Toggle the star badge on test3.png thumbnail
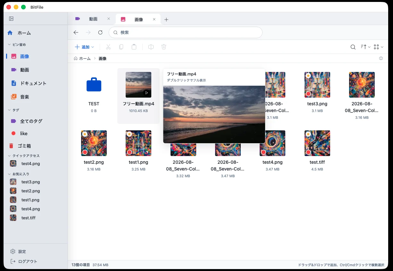 [x=308, y=75]
